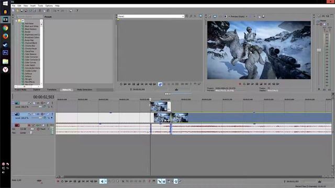
Task: Play the timeline from the start
Action: click(66, 181)
